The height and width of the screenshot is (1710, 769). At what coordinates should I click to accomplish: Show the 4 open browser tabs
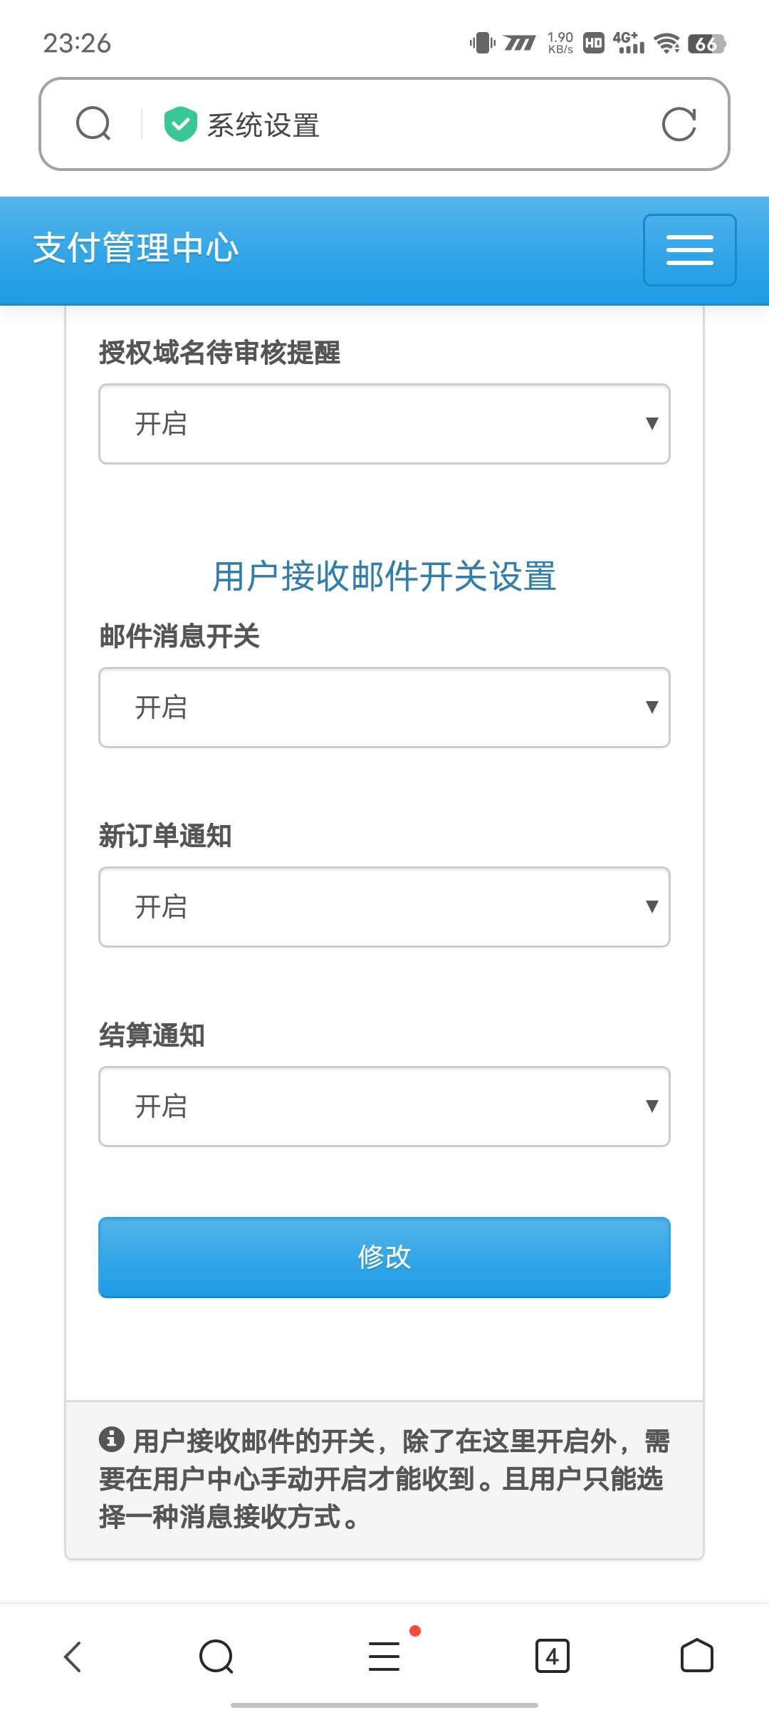click(552, 1656)
